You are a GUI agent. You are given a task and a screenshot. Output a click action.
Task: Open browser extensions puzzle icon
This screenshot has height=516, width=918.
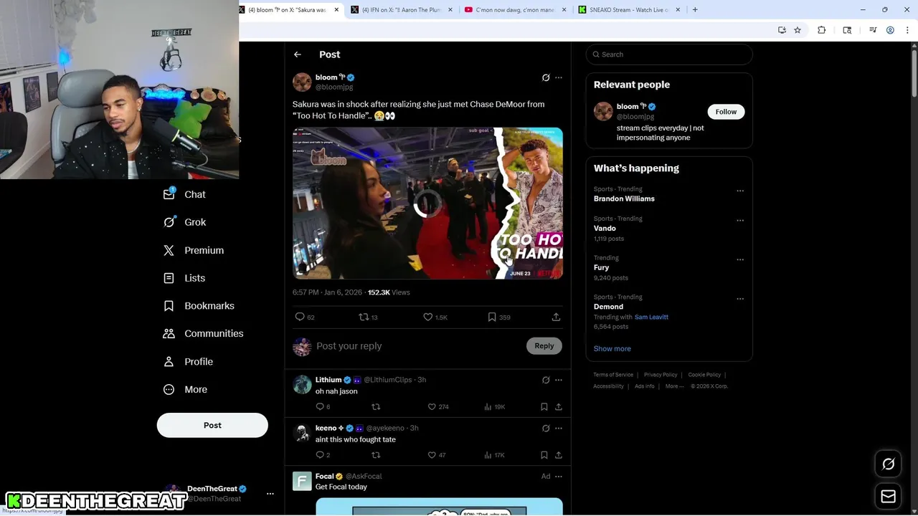pos(822,30)
